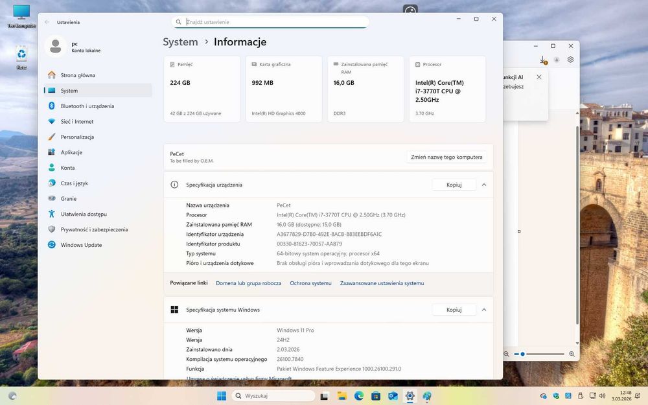Click the Wyszukaj taskbar search box
This screenshot has height=405, width=648.
click(273, 396)
